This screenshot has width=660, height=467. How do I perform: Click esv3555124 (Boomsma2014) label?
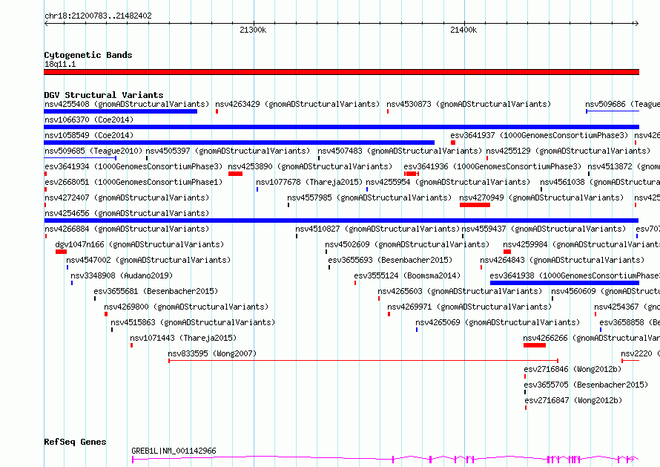407,275
